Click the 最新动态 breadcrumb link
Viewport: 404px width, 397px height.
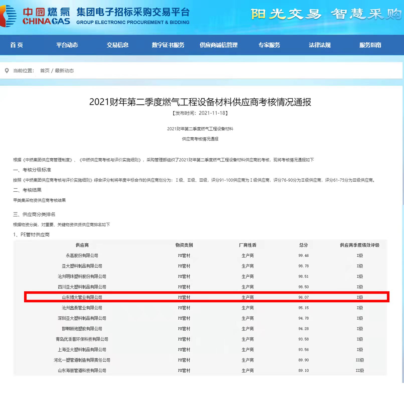64,71
